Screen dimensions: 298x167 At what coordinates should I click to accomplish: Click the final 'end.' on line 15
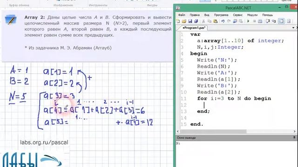point(196,124)
